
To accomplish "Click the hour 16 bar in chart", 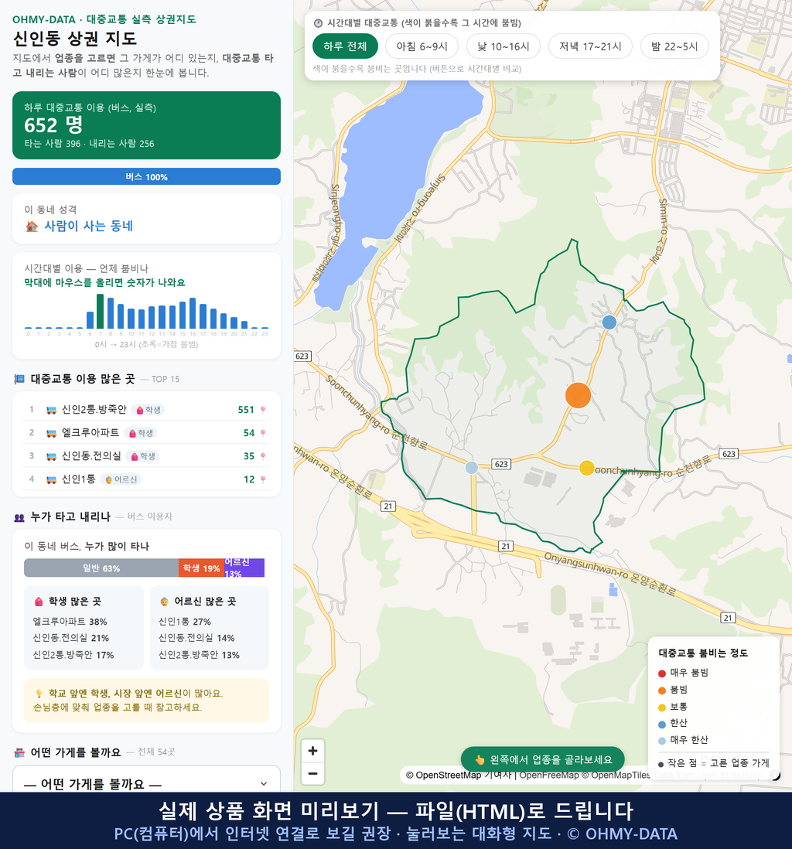I will [x=193, y=313].
